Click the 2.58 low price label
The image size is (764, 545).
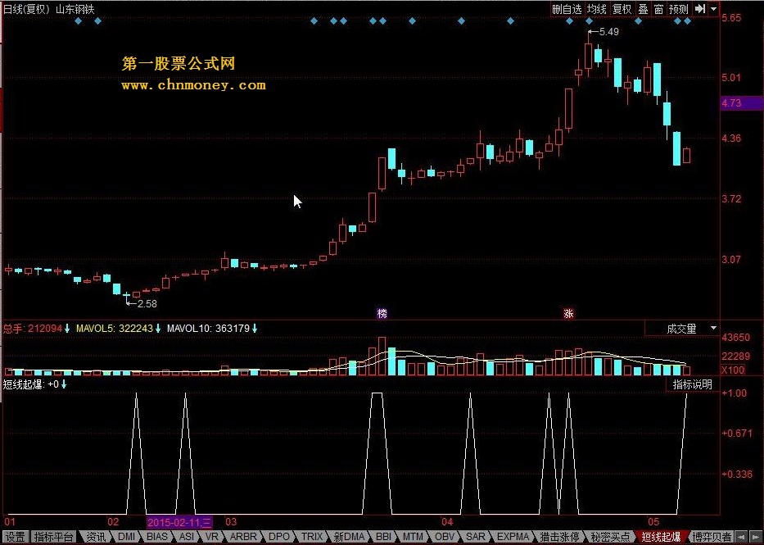147,304
